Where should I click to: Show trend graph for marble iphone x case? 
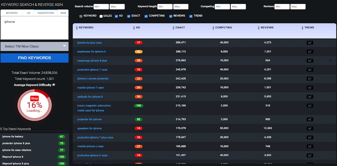click(310, 146)
